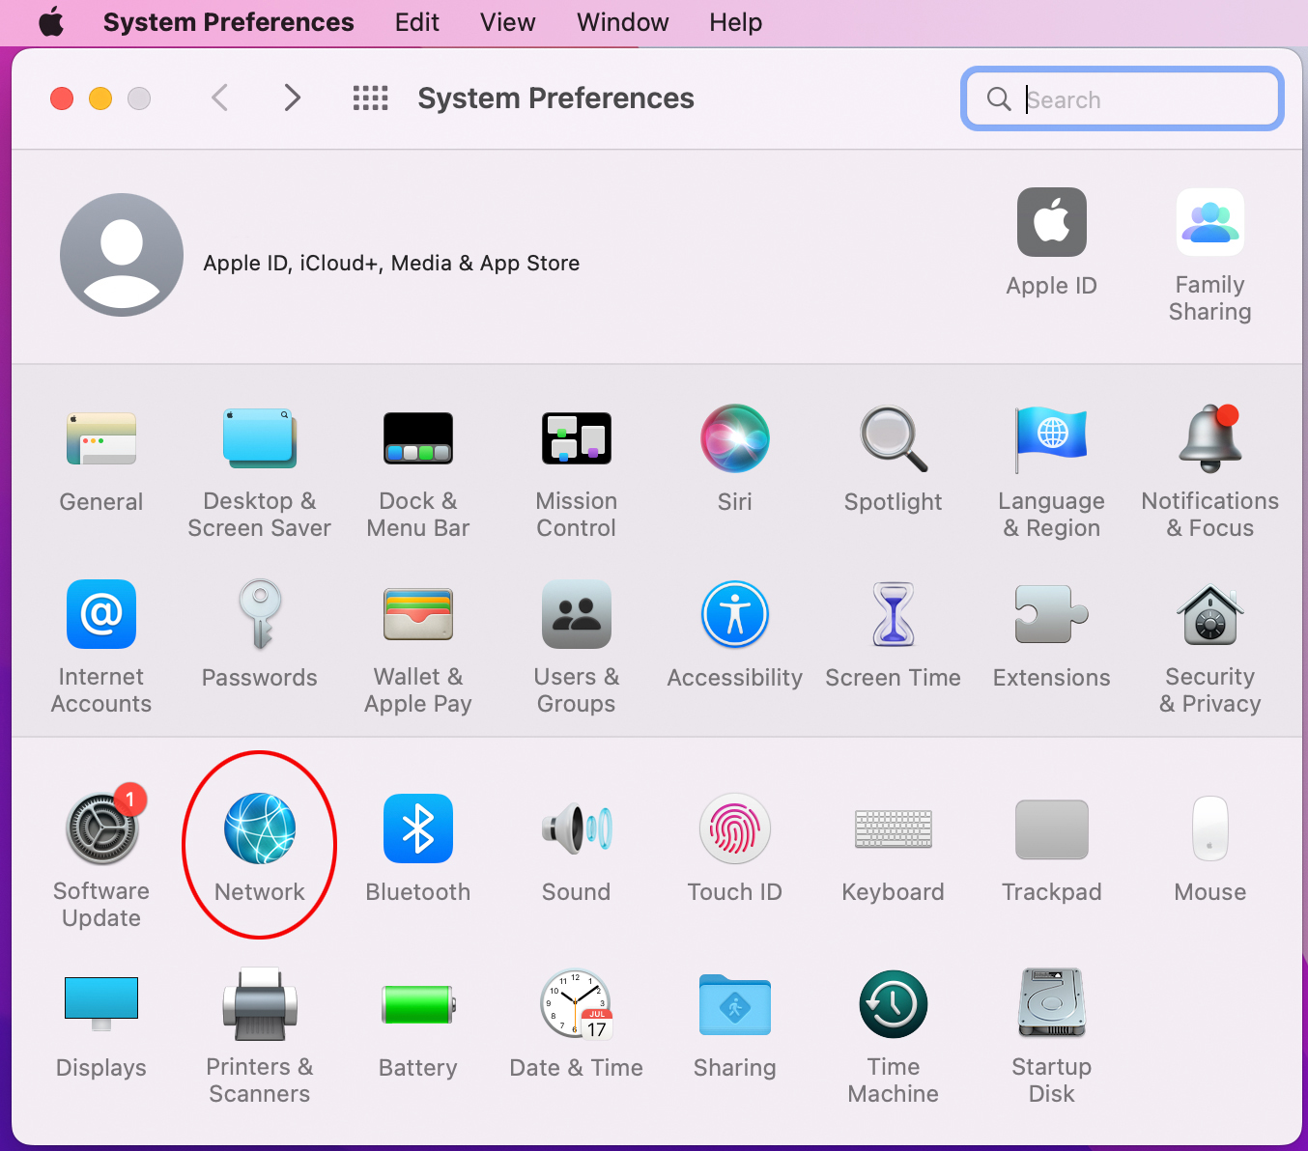Select the Displays preferences icon

pos(100,1004)
